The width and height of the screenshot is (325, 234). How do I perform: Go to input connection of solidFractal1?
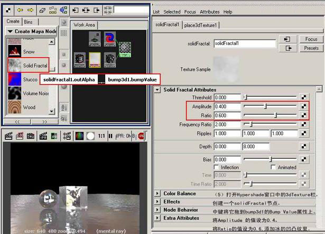[x=287, y=39]
